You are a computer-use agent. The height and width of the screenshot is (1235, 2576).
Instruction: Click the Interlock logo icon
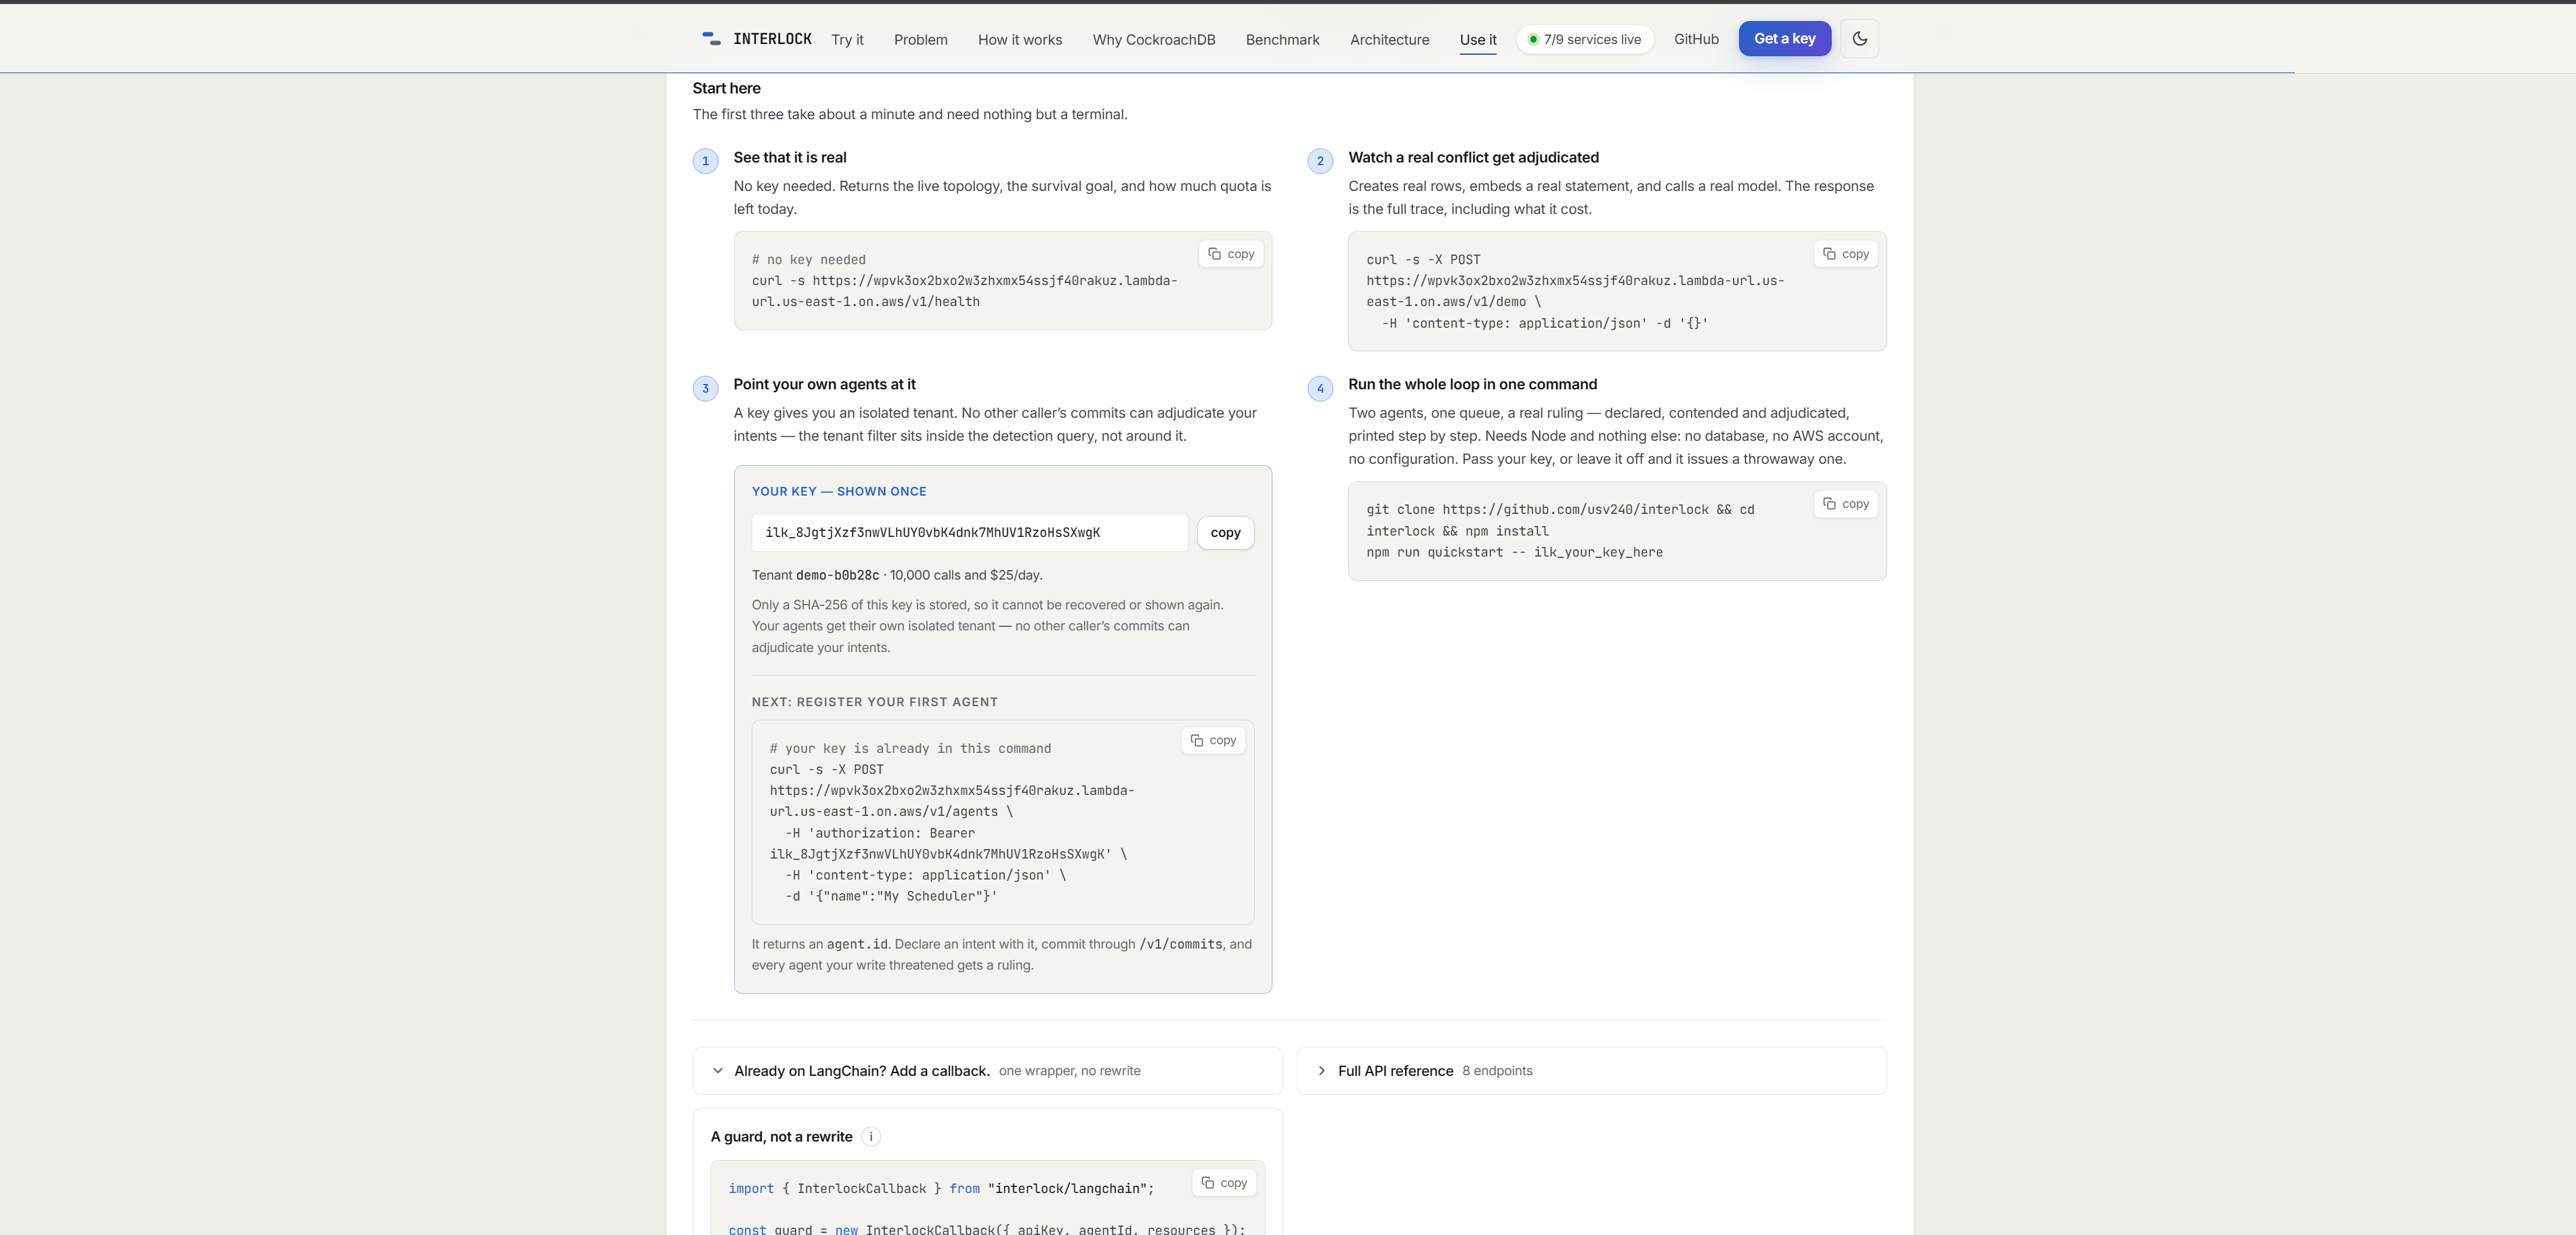point(711,39)
